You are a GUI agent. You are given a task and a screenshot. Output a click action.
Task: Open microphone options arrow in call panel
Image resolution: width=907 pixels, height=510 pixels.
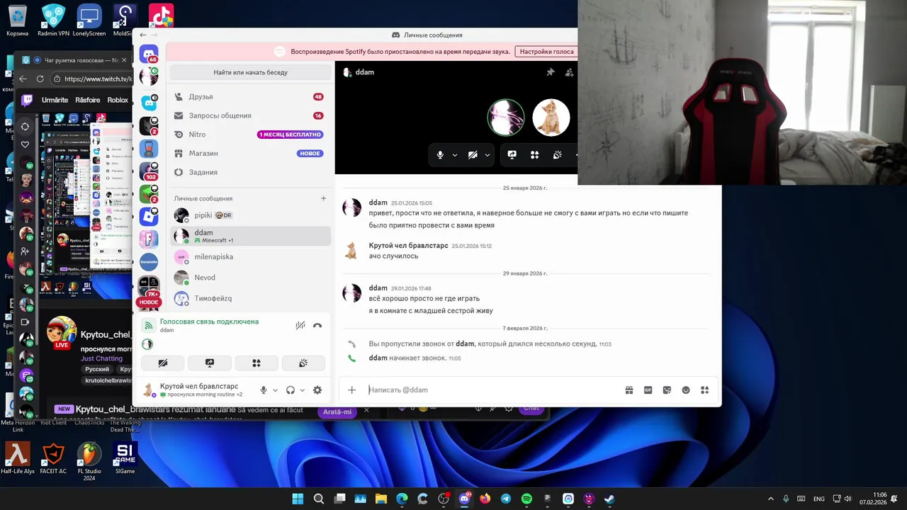click(x=455, y=155)
